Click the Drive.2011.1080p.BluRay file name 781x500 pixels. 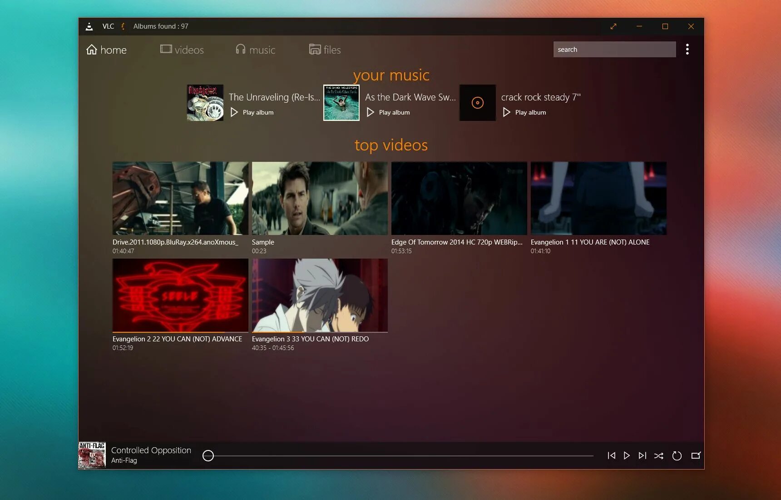coord(175,242)
